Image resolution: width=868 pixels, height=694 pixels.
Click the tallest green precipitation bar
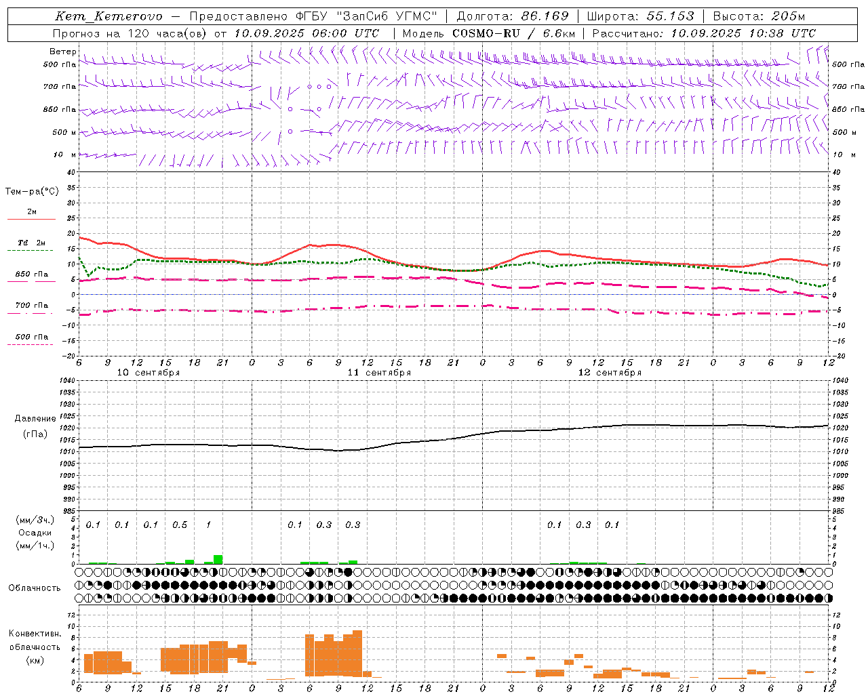[x=218, y=560]
